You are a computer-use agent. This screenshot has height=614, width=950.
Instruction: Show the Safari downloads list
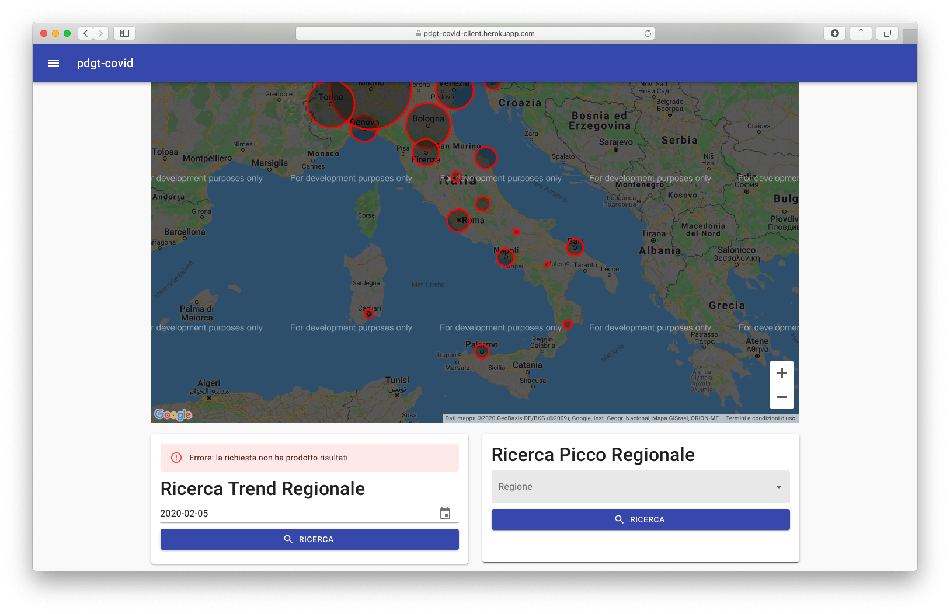point(835,33)
